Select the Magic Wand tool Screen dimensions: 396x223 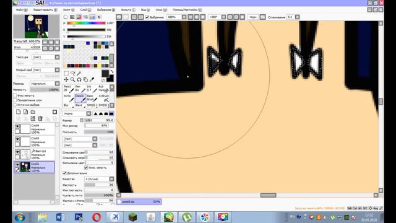(79, 73)
